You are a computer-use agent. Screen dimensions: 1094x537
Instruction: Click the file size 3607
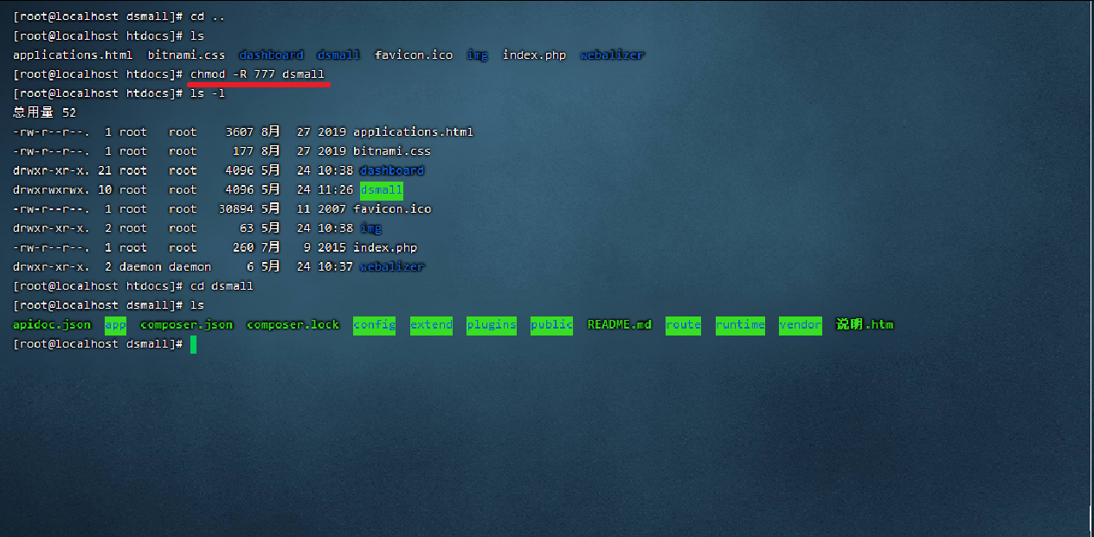pyautogui.click(x=240, y=132)
